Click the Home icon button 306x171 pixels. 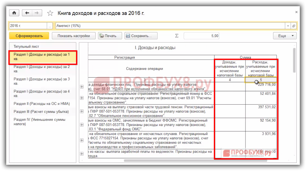(14, 13)
